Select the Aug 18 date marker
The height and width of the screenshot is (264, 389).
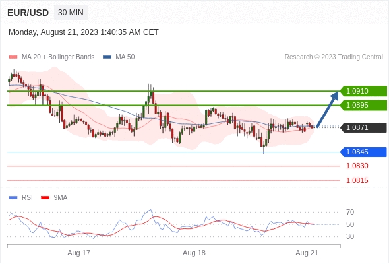(194, 253)
